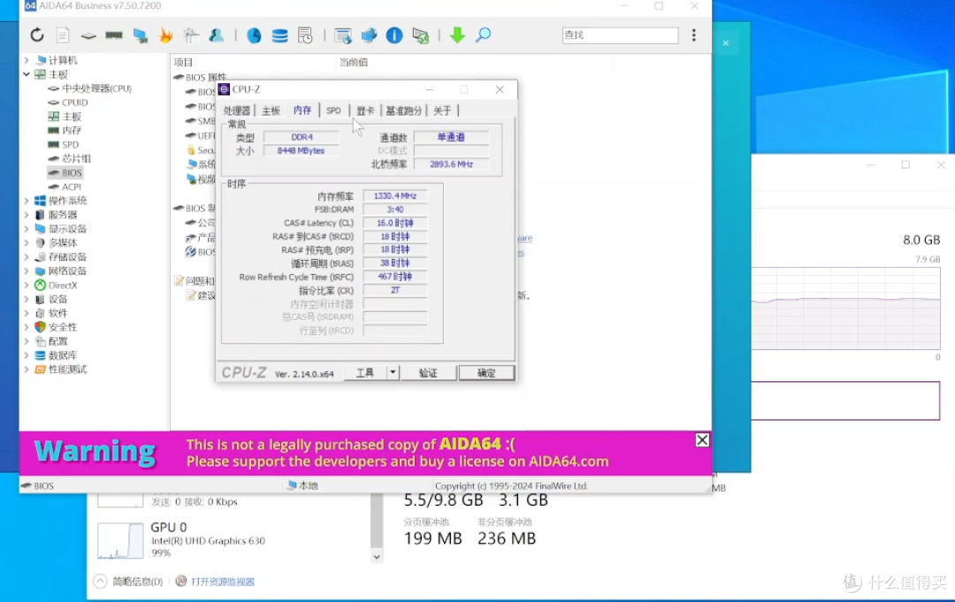
Task: Expand the 服务器 tree node
Action: click(x=27, y=214)
